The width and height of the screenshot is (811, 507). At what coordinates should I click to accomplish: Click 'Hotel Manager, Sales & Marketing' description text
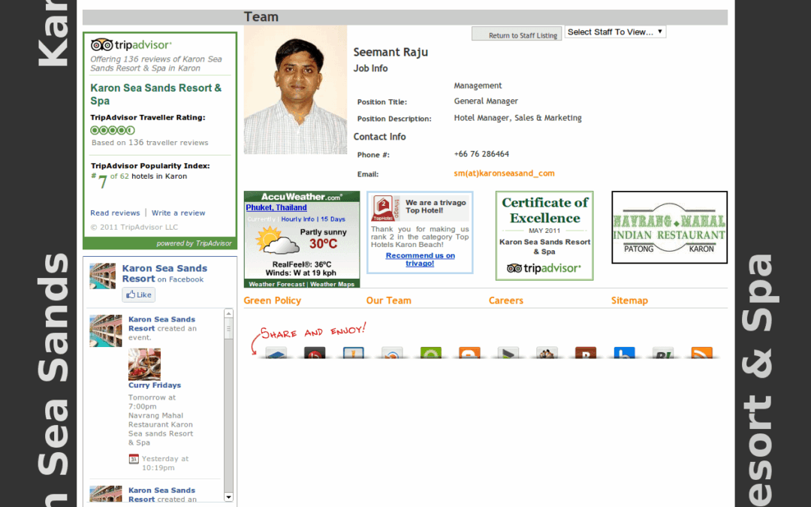click(x=517, y=118)
